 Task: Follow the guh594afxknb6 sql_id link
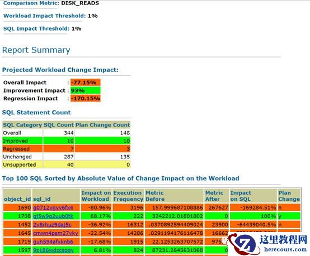click(53, 241)
